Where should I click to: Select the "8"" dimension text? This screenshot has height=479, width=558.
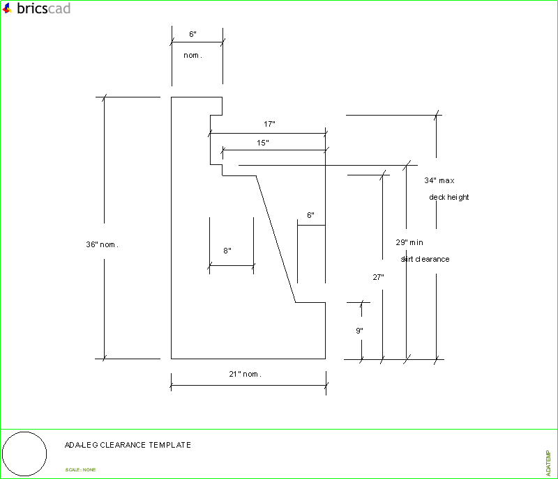point(227,251)
